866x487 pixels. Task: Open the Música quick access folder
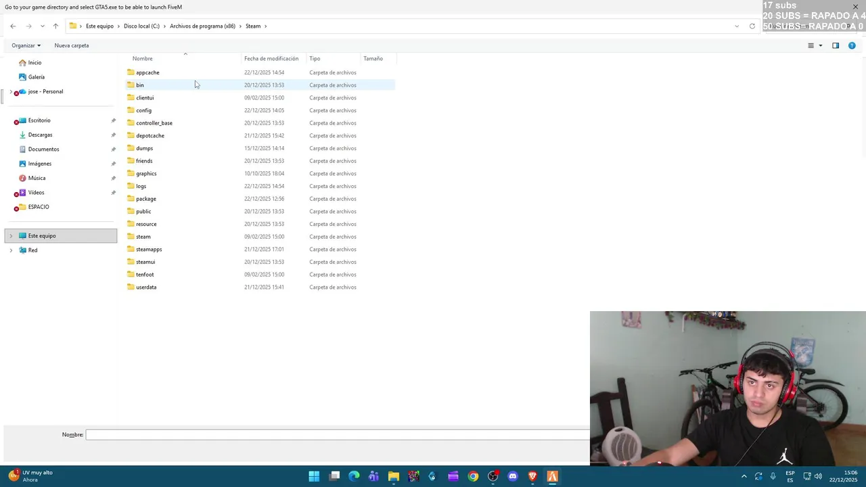point(37,179)
